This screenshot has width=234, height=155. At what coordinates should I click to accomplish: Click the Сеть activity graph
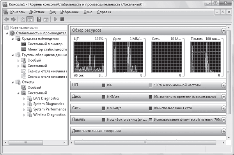(x=167, y=57)
